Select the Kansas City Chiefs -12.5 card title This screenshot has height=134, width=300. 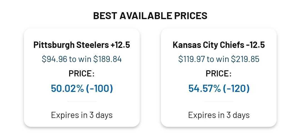point(219,45)
